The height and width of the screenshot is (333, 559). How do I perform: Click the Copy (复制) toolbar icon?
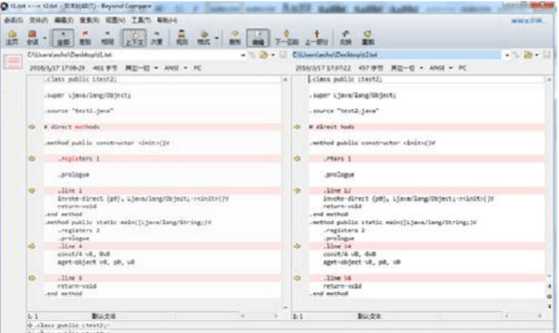(235, 38)
